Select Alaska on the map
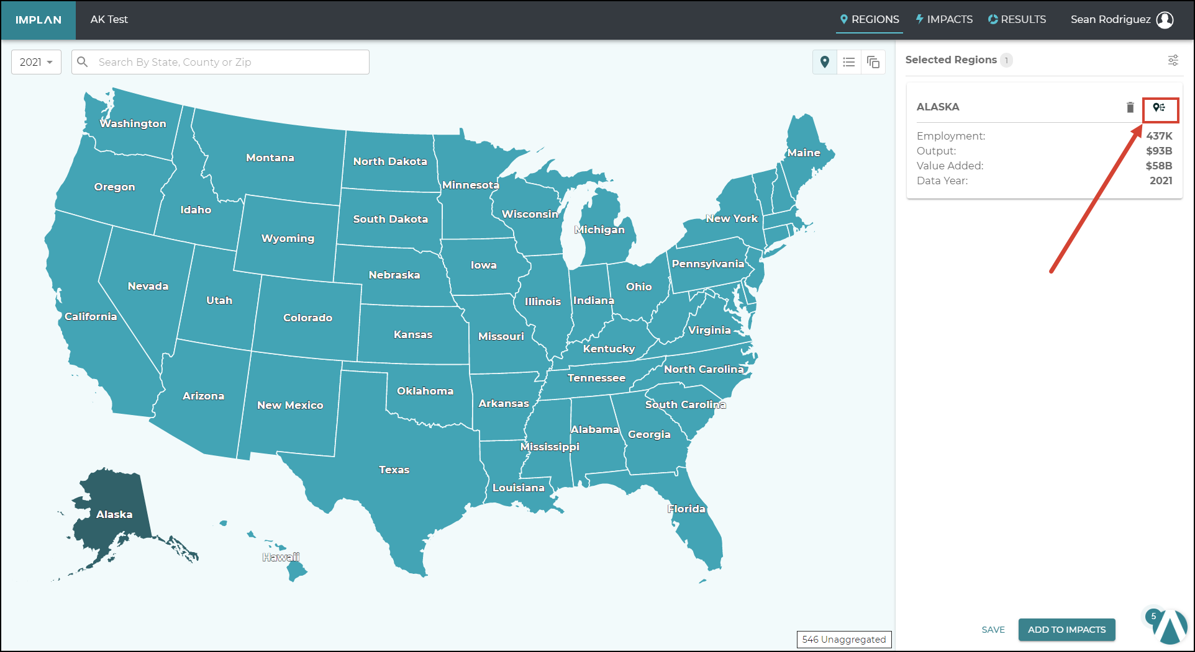 114,514
